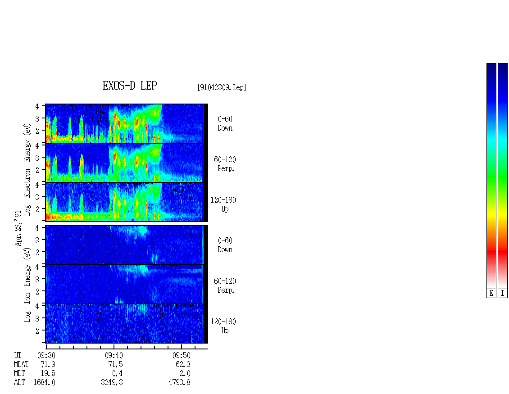This screenshot has width=509, height=394.
Task: Pick the ion (I) color scale bar
Action: tap(503, 176)
